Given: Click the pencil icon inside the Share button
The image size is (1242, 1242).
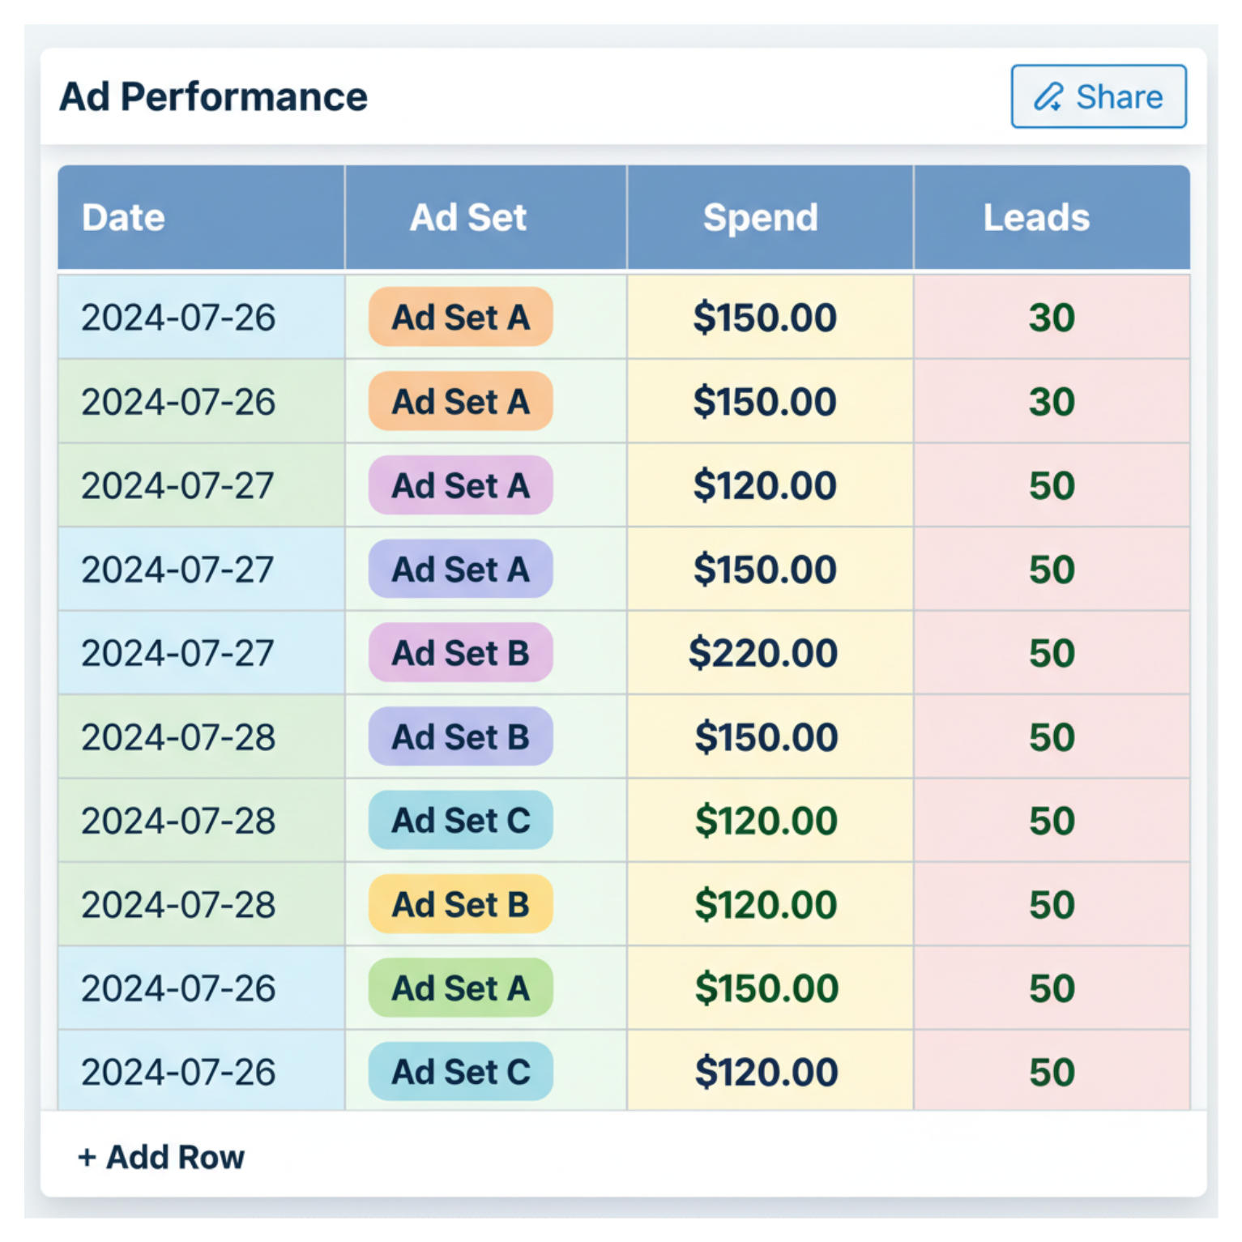Looking at the screenshot, I should [x=1048, y=98].
